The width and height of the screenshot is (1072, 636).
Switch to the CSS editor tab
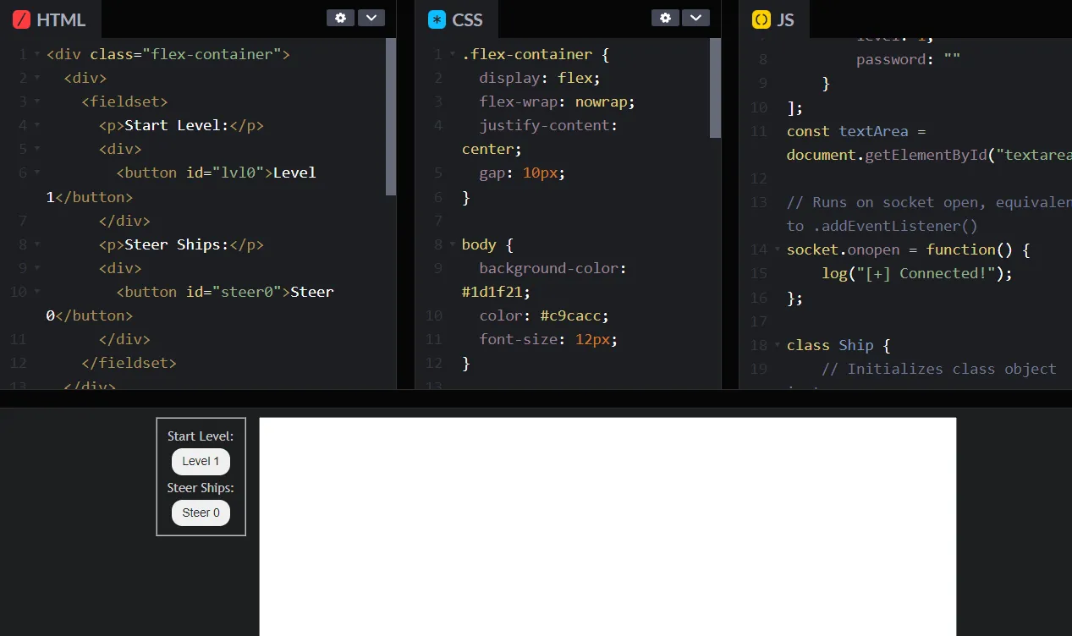pyautogui.click(x=457, y=19)
